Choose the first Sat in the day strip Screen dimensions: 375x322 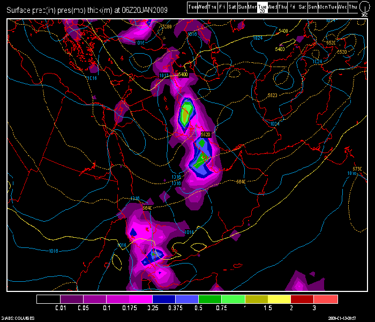(232, 7)
